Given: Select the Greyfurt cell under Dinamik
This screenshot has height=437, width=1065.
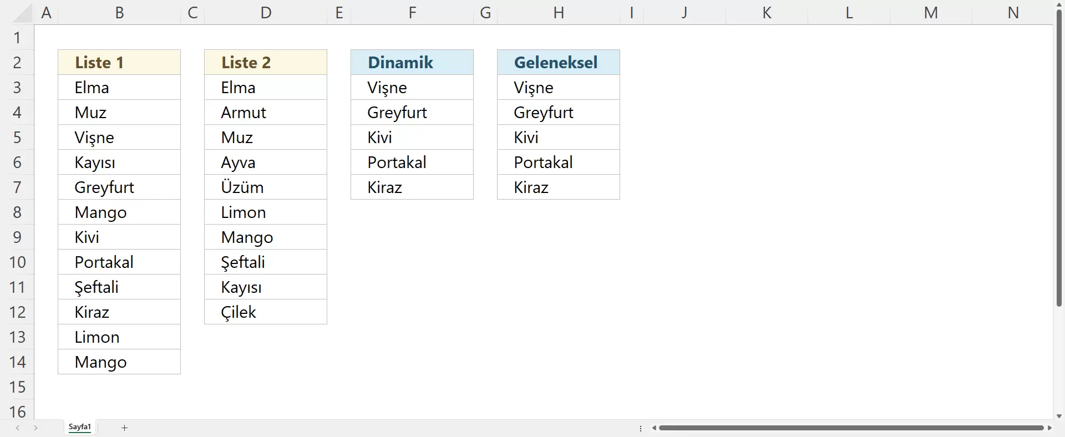Looking at the screenshot, I should tap(412, 113).
